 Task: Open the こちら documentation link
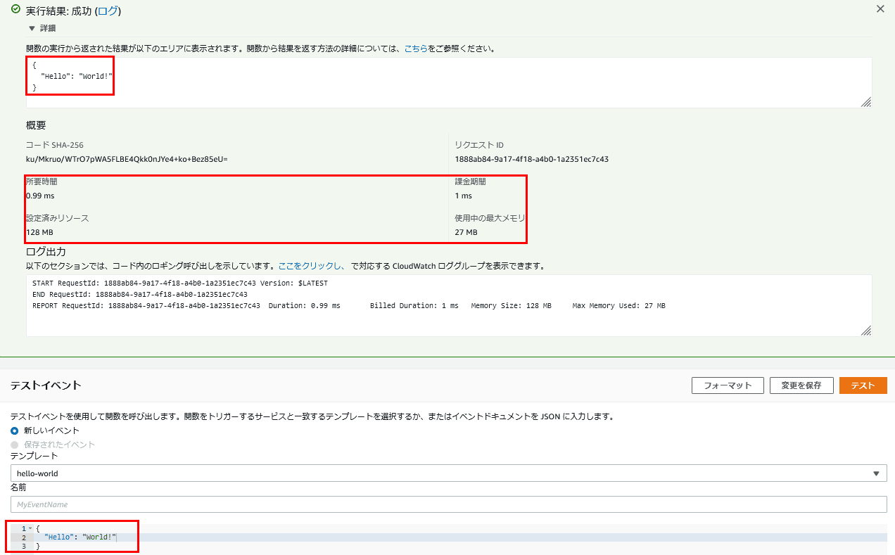pyautogui.click(x=416, y=49)
